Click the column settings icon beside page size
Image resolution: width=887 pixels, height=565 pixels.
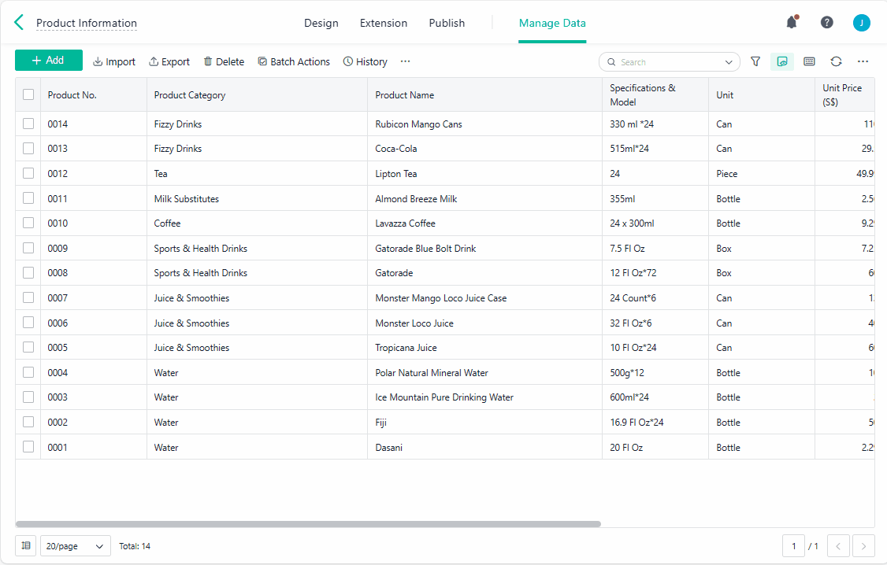pos(26,545)
